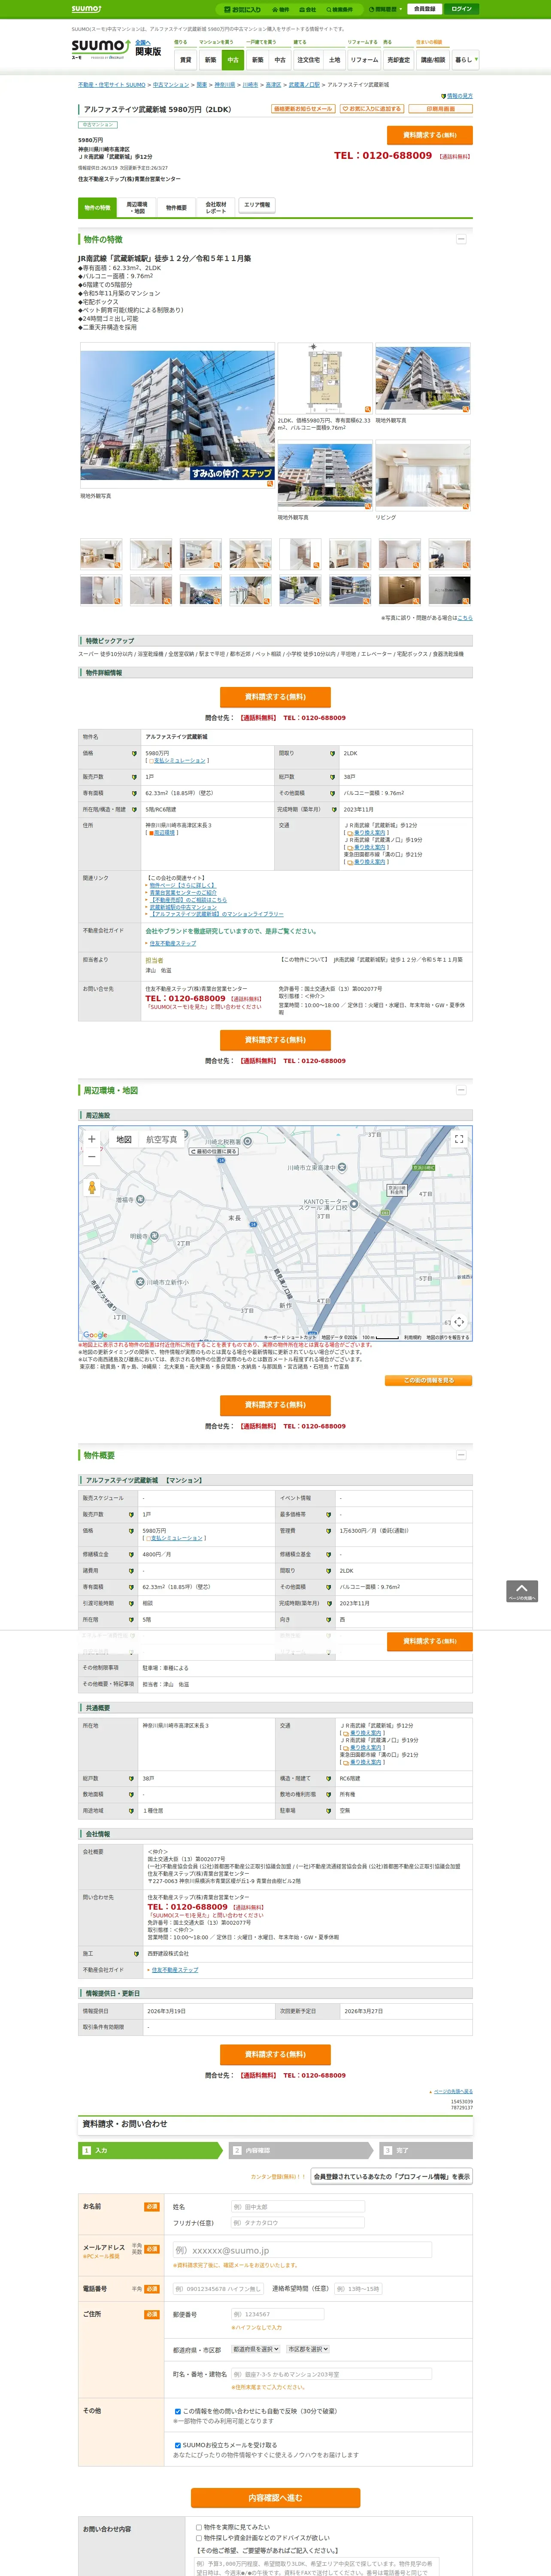
Task: Open the help icon beside 用途地域
Action: [131, 1810]
